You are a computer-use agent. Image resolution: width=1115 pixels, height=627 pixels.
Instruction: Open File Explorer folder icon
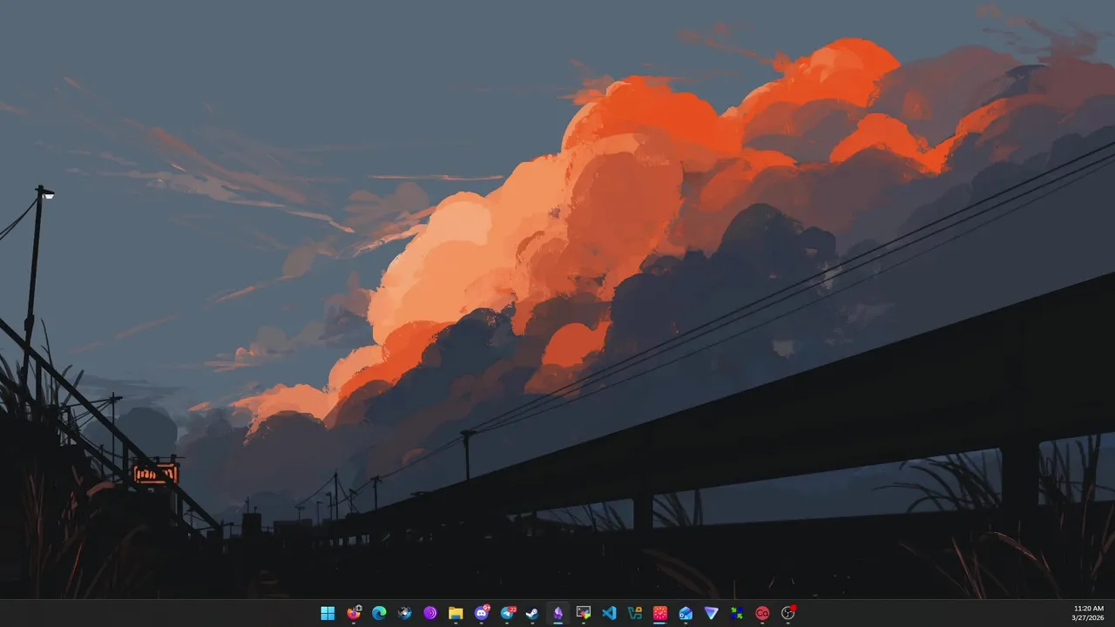(x=456, y=613)
